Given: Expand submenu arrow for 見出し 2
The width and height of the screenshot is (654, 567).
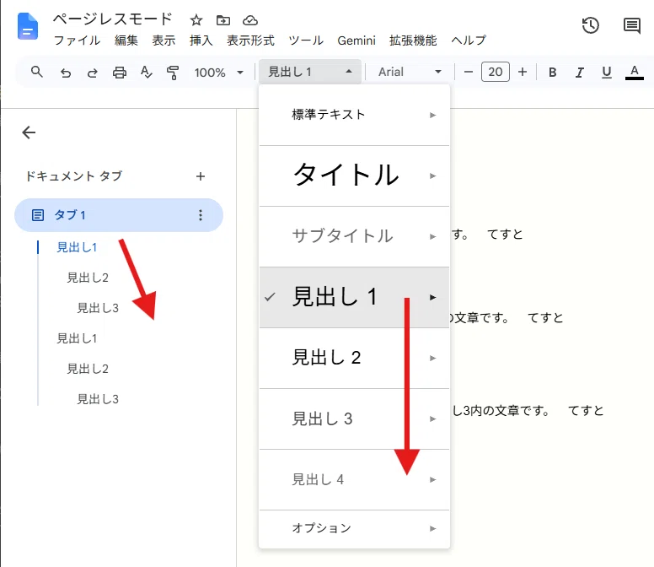Looking at the screenshot, I should point(432,359).
